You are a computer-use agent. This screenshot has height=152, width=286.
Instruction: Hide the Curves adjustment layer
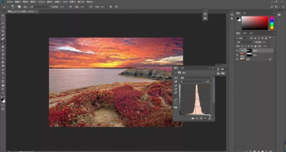(x=237, y=51)
